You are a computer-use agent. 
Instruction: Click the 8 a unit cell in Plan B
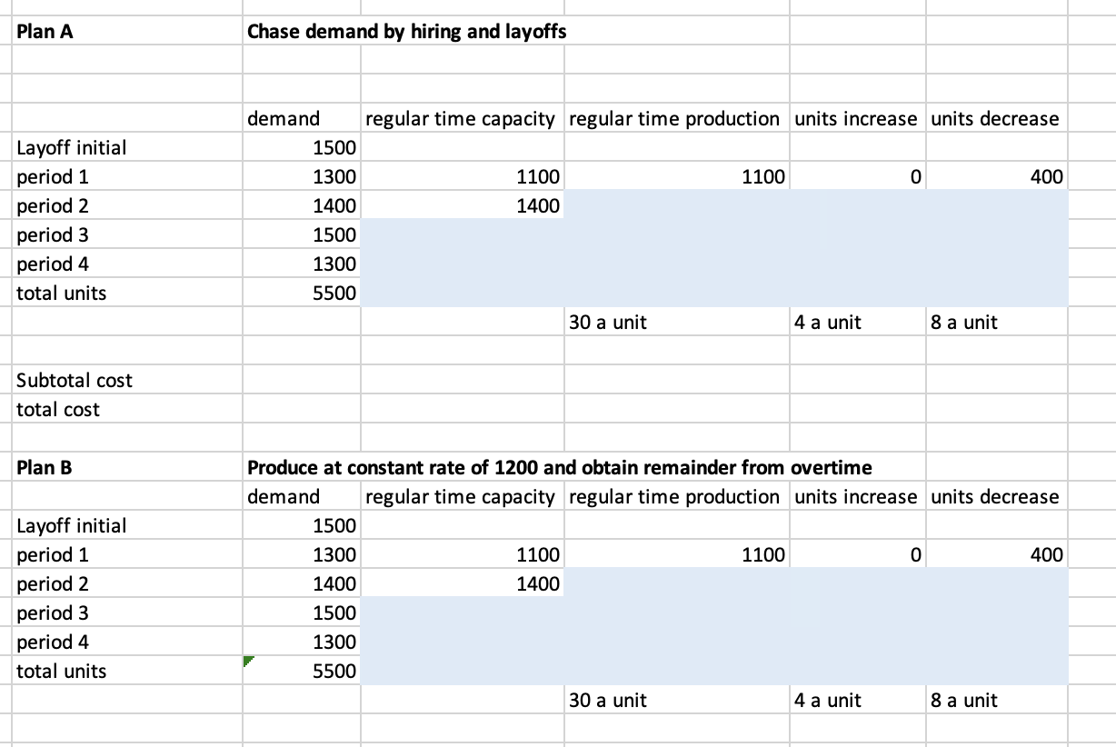point(962,700)
